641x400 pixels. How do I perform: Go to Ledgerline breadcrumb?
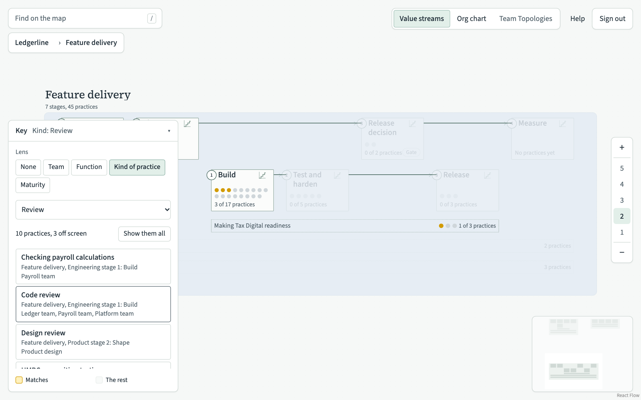pos(32,43)
